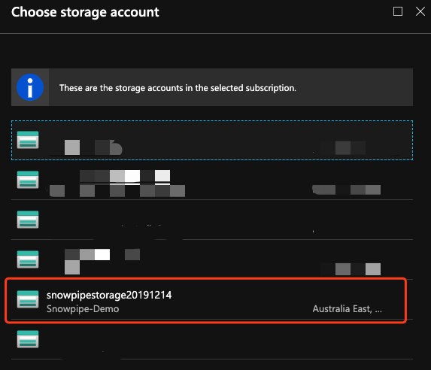
Task: Click the storage icon in the dashed-outline row
Action: coord(28,140)
